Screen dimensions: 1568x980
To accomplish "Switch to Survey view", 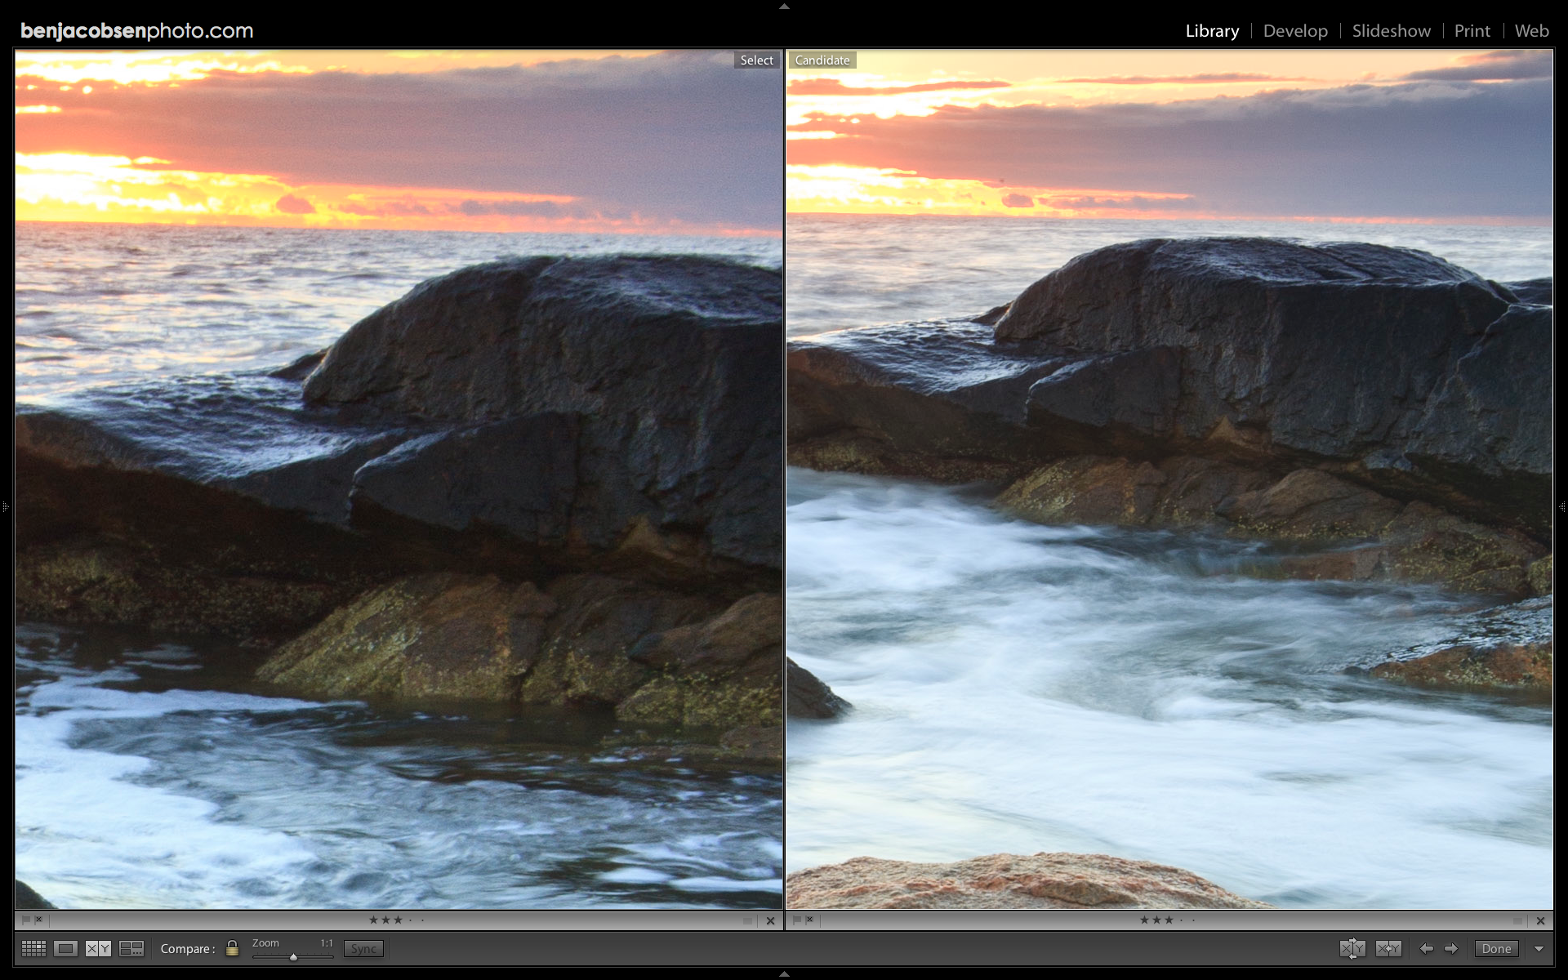I will 131,948.
